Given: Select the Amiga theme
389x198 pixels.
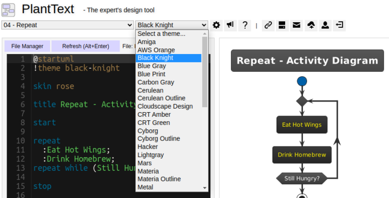Looking at the screenshot, I should click(x=169, y=42).
